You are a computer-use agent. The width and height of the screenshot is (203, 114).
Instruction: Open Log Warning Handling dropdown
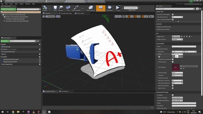click(x=177, y=100)
